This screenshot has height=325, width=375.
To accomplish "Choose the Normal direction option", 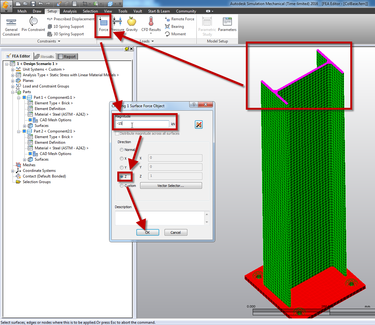I will click(122, 149).
